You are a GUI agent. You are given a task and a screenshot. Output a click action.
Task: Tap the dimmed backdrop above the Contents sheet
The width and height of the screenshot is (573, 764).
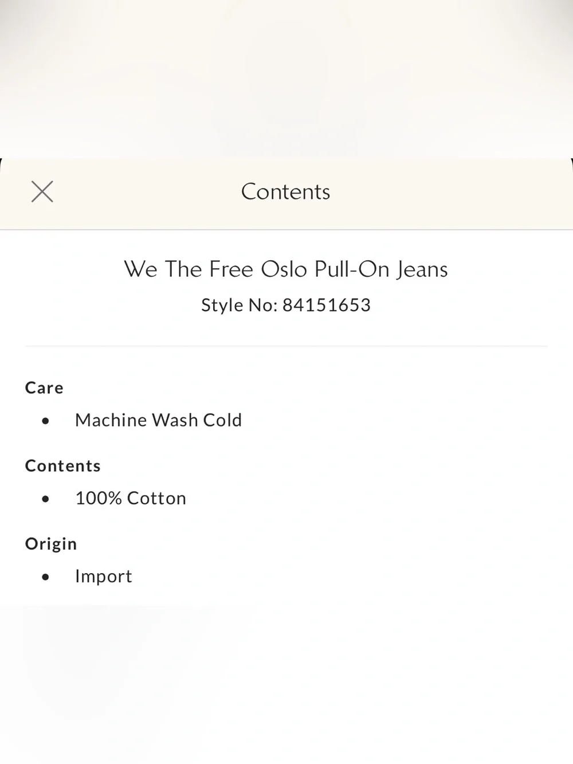pyautogui.click(x=286, y=79)
